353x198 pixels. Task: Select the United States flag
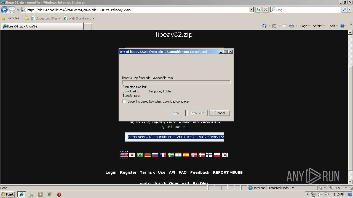pos(124,155)
